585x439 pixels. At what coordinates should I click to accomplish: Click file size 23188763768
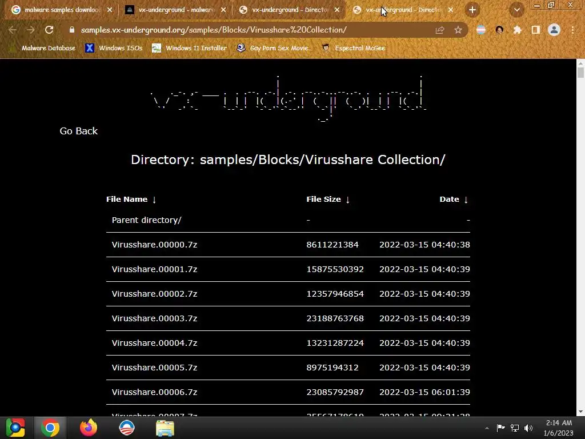coord(335,319)
